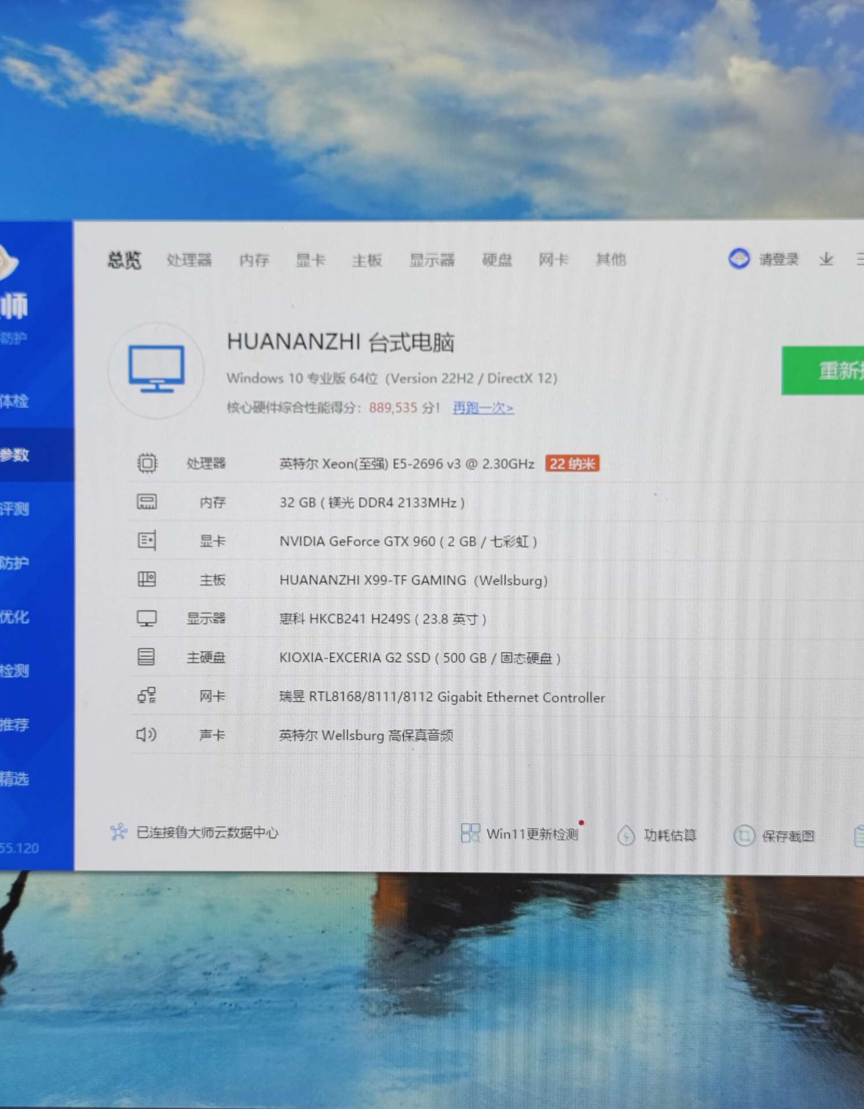Viewport: 864px width, 1109px height.
Task: Open the 检测 sidebar item
Action: (15, 671)
